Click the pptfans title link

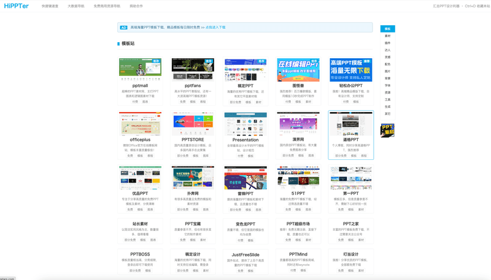tap(193, 86)
